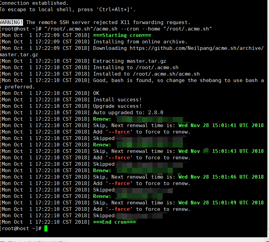
Task: Click renewal time 'Wed Nov 28 15:01:49 UTC 2018'
Action: click(x=221, y=203)
